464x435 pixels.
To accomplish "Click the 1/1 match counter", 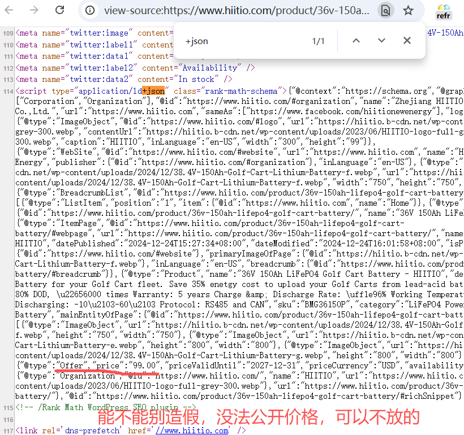I will (x=318, y=41).
